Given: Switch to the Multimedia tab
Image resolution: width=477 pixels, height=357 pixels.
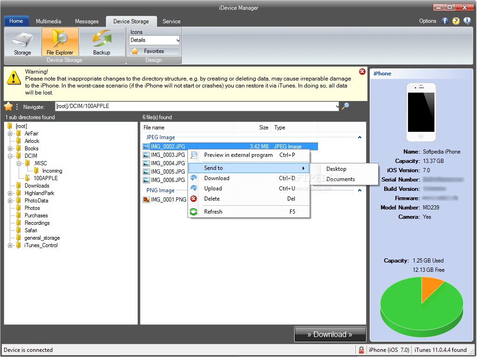Looking at the screenshot, I should (48, 21).
